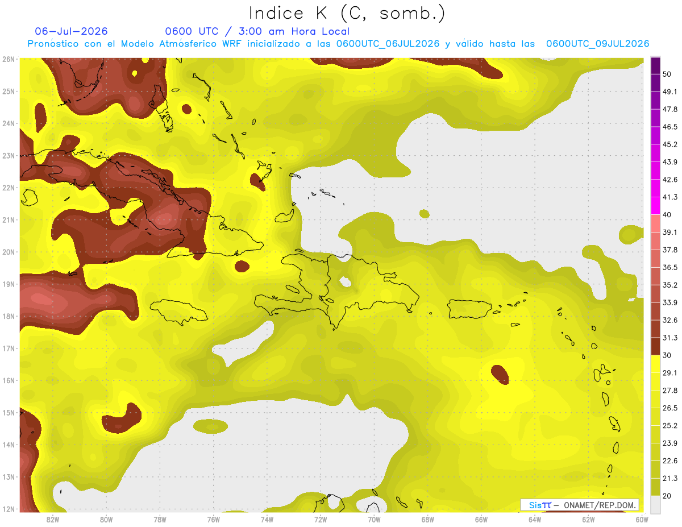Click the latitude label "16N"
Image resolution: width=682 pixels, height=527 pixels.
pyautogui.click(x=8, y=380)
